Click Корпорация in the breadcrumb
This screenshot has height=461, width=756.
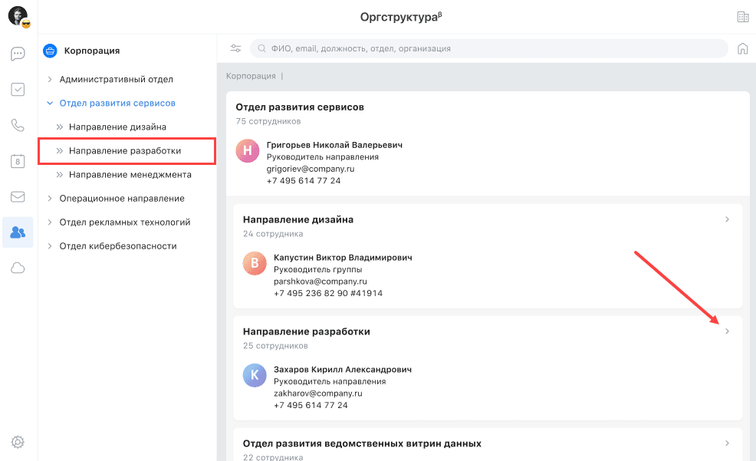[251, 76]
